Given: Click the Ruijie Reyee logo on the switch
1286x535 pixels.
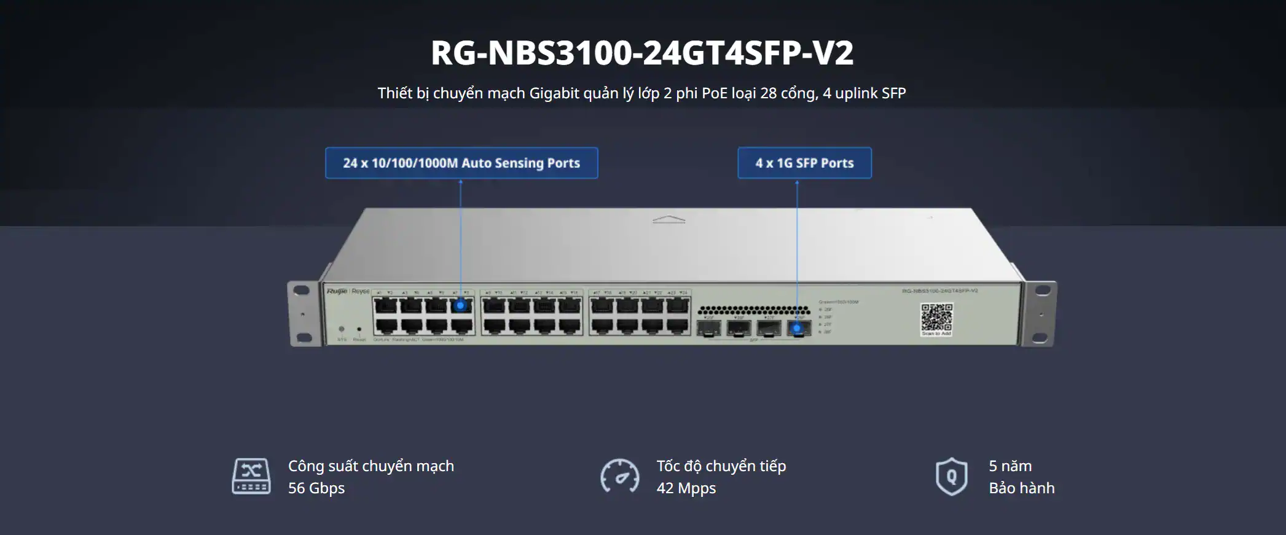Looking at the screenshot, I should pos(348,291).
